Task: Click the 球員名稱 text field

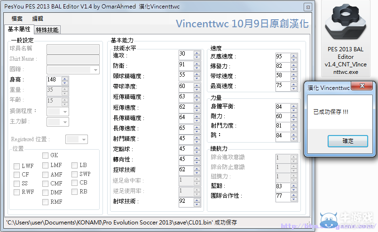Action: coord(73,49)
